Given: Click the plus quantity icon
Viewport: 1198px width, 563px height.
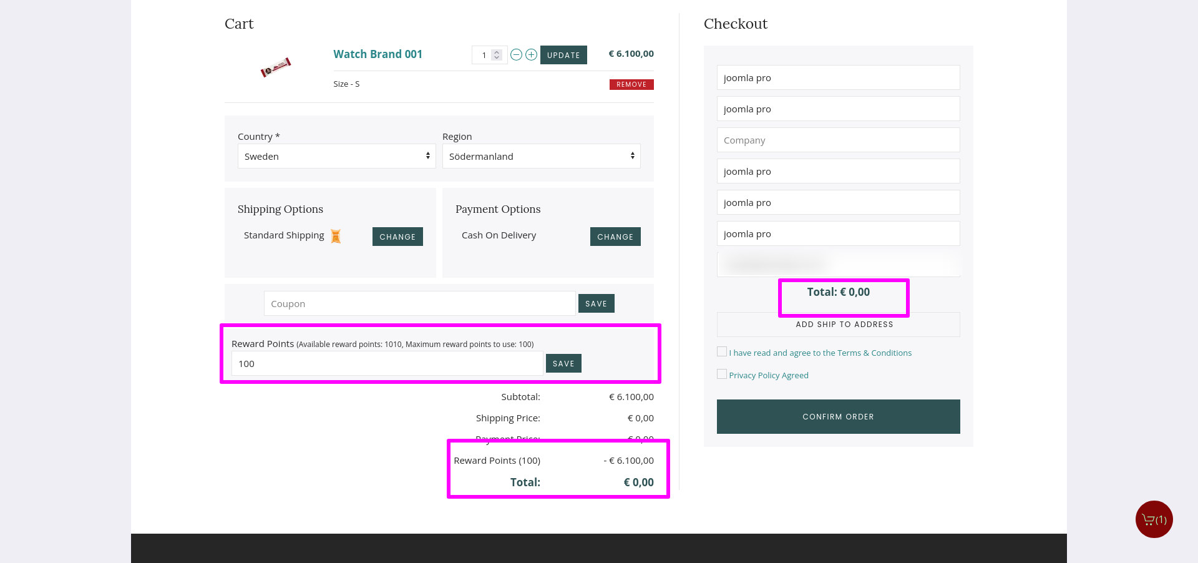Looking at the screenshot, I should tap(531, 55).
